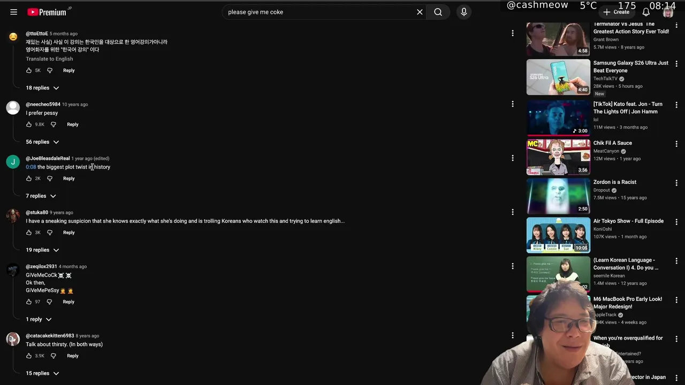Open @catacakekitten6983 channel link
The width and height of the screenshot is (685, 385).
click(50, 336)
